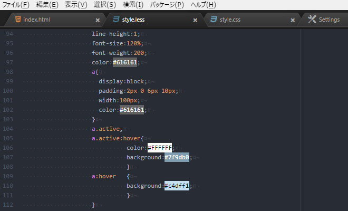The height and width of the screenshot is (211, 348).
Task: Place cursor on font-size:120%; text
Action: pos(118,43)
